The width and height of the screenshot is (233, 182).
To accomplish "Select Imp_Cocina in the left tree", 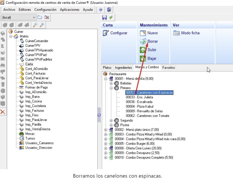I will tap(34, 101).
